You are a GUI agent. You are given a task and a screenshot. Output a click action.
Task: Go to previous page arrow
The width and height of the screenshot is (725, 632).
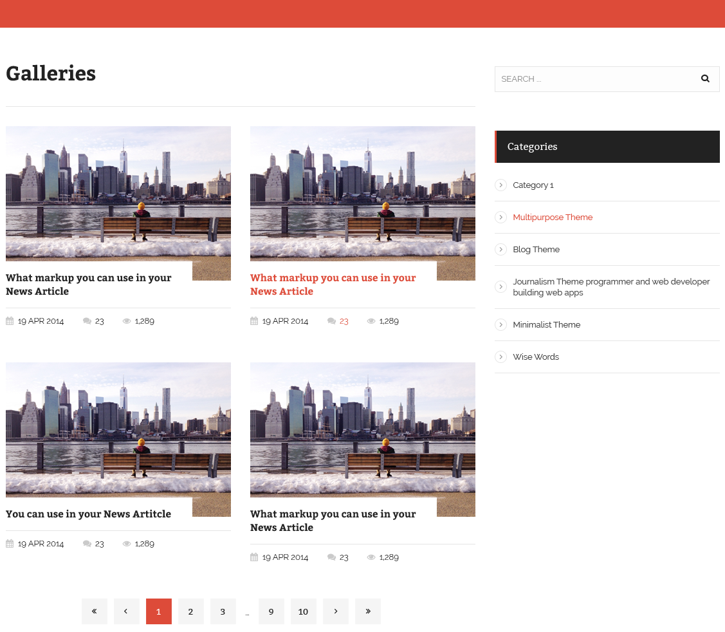pos(126,611)
